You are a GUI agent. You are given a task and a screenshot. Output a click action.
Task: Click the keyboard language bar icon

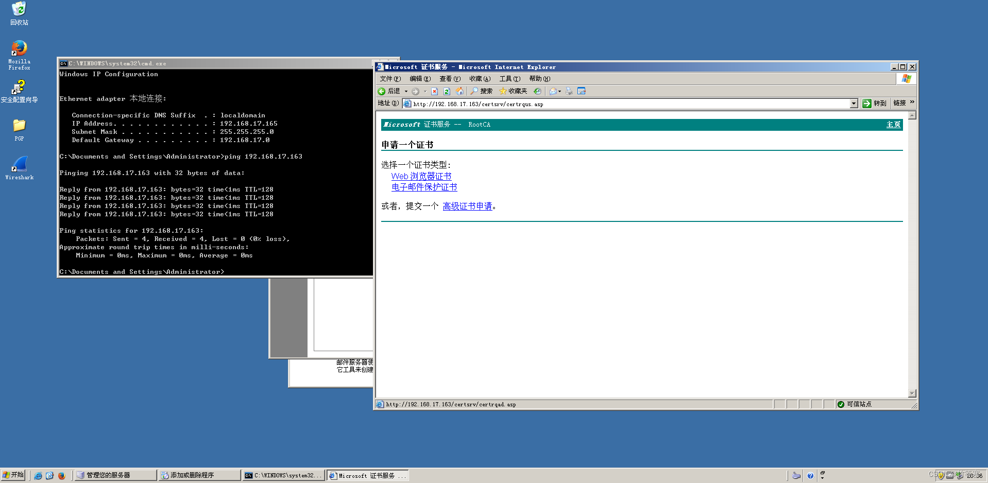[x=796, y=475]
